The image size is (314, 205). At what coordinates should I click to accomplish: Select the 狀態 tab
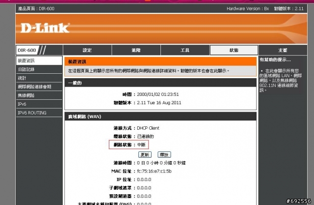234,50
